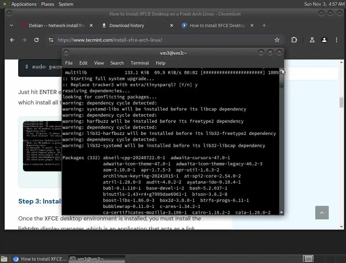Screen dimensions: 346x263
Task: Open Chromium three-dot menu
Action: click(x=336, y=40)
